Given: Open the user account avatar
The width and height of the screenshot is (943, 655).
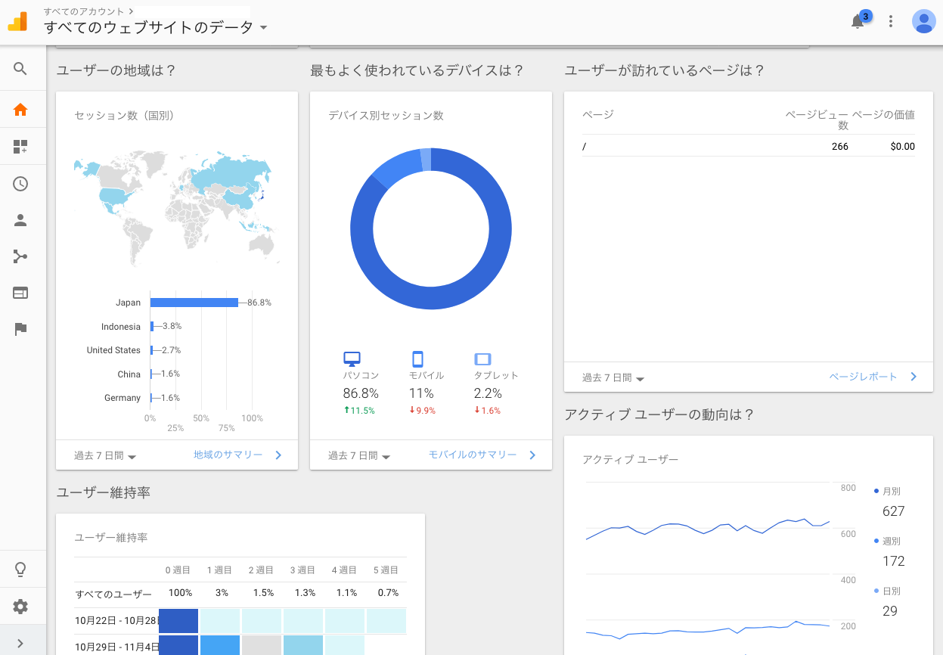Looking at the screenshot, I should [924, 21].
